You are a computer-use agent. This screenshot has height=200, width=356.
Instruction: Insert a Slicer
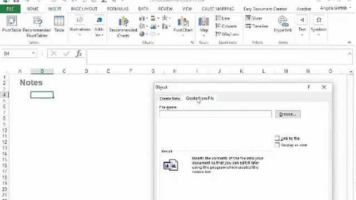pyautogui.click(x=254, y=18)
